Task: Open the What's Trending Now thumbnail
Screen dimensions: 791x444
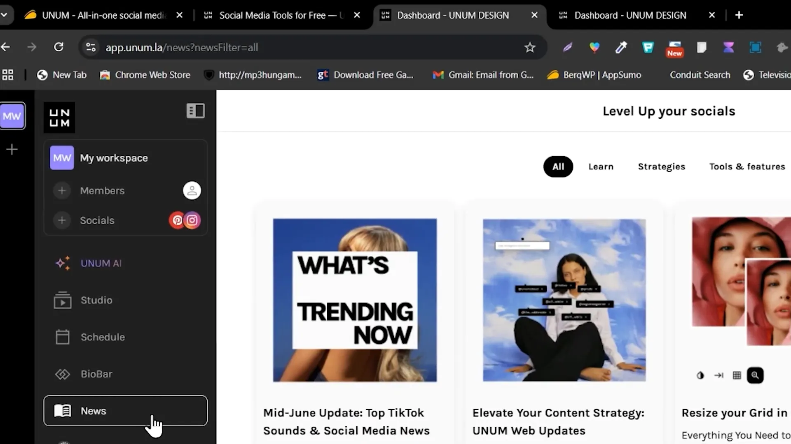Action: coord(355,300)
